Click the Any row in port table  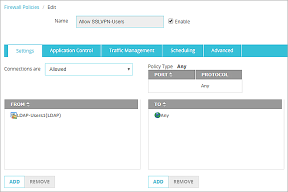pos(195,86)
